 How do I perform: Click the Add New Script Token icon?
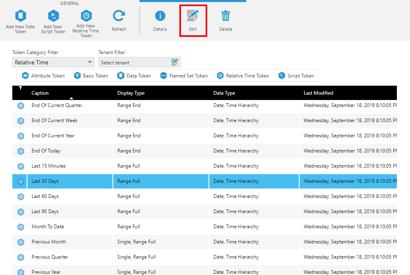(x=53, y=16)
